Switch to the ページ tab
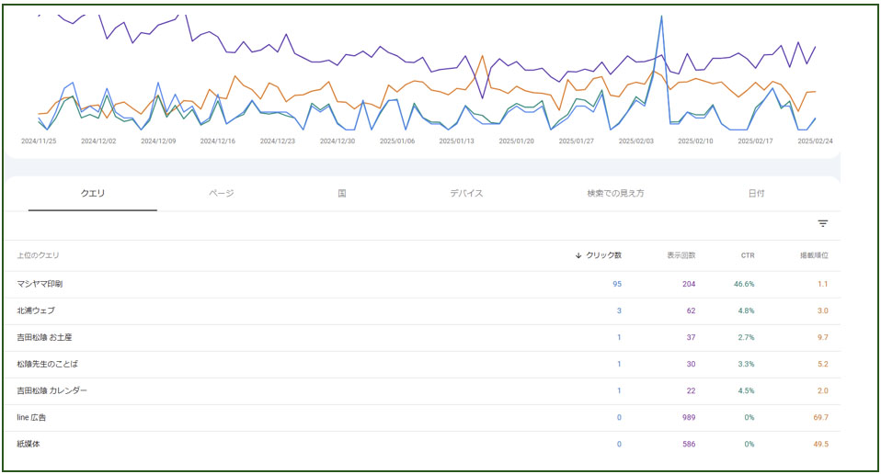 [221, 194]
